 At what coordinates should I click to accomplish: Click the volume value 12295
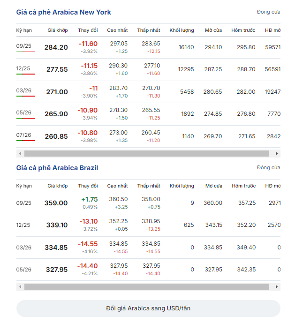tap(186, 70)
